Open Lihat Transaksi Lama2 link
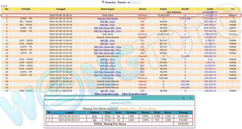 coord(134,94)
